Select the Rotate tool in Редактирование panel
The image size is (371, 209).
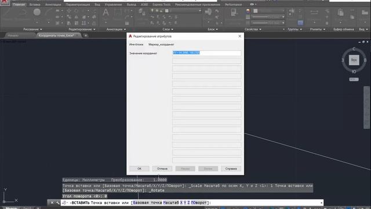(x=77, y=11)
